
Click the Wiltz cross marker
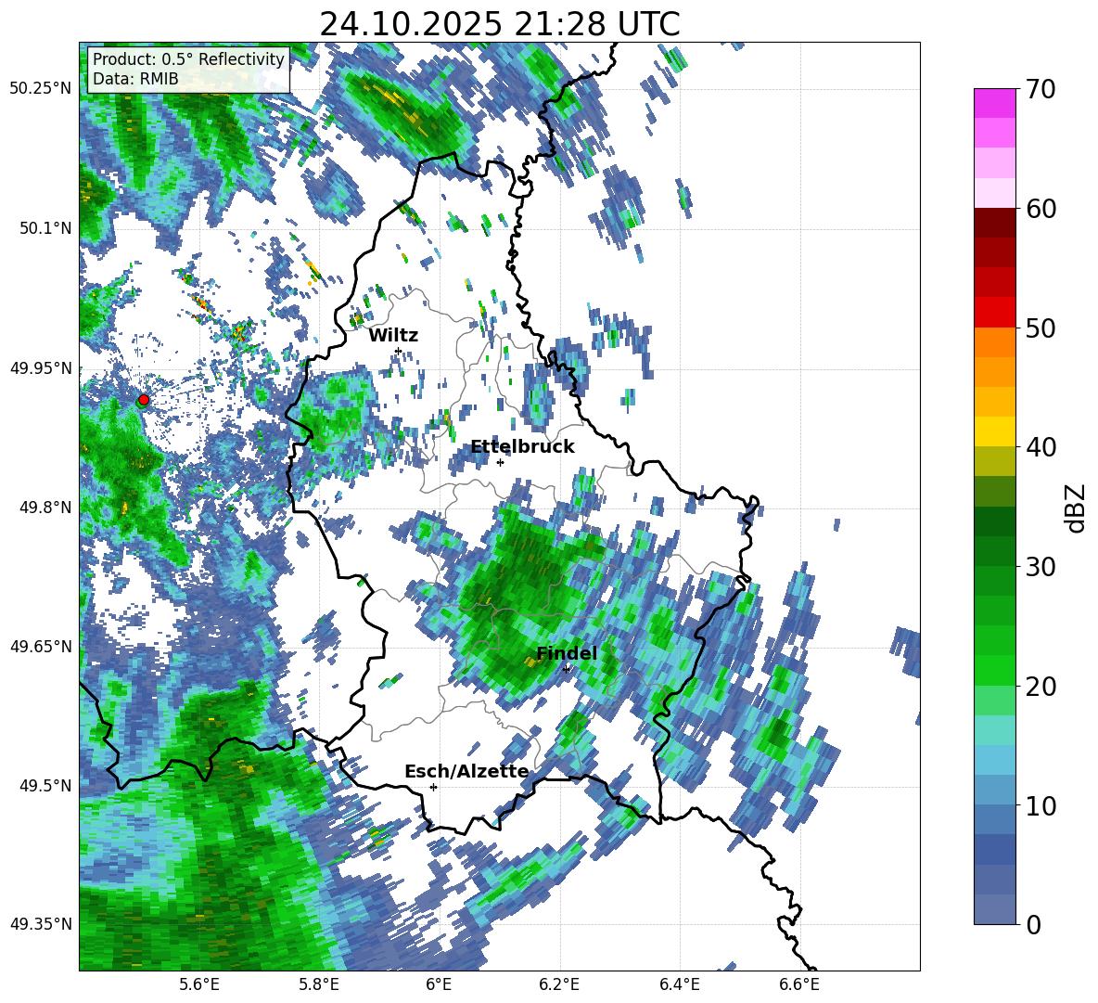coord(399,351)
